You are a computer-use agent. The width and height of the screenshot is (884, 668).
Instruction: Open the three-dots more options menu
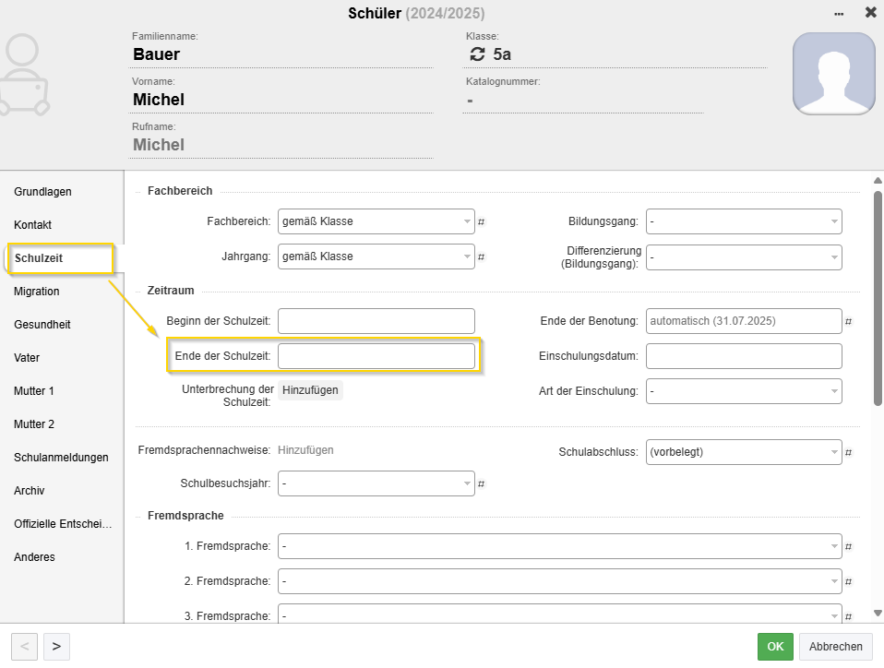pos(839,14)
